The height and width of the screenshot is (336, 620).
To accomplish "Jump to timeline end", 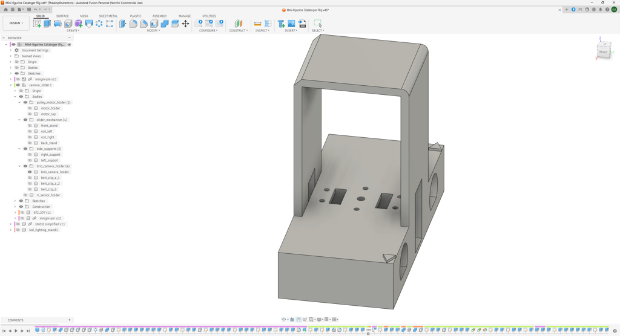I will click(28, 331).
